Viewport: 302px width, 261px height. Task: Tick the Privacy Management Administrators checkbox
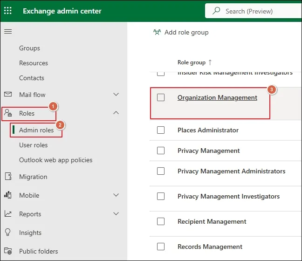click(161, 171)
